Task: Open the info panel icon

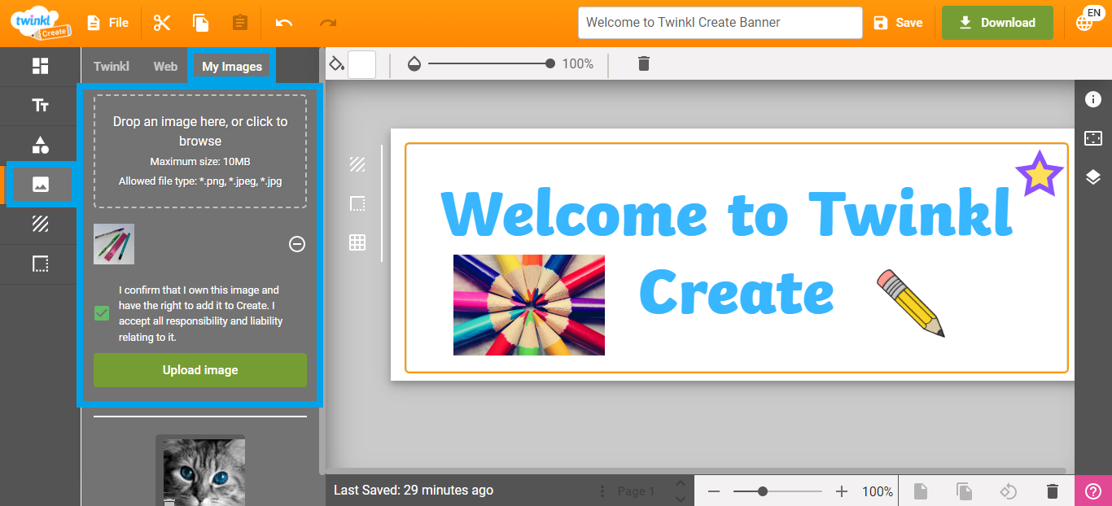Action: pyautogui.click(x=1093, y=99)
